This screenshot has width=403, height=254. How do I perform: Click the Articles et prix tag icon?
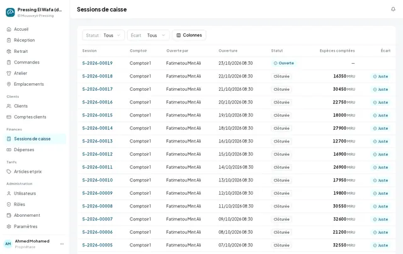[9, 171]
